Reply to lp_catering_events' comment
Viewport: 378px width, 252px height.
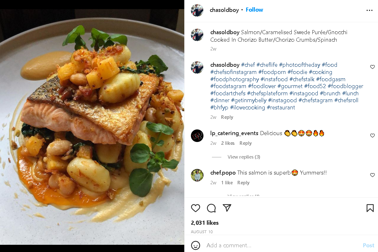pos(246,143)
